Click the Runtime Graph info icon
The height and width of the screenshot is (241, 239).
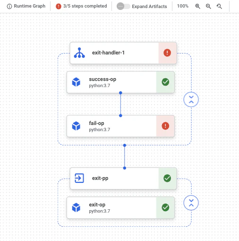click(9, 6)
